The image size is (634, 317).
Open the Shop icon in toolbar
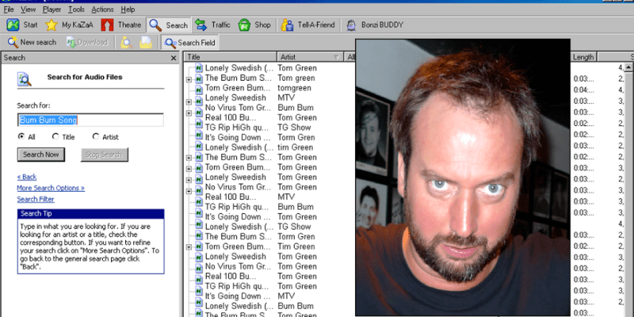[245, 25]
